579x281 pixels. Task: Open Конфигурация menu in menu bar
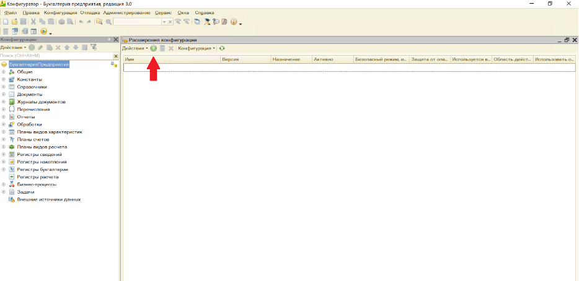tap(61, 12)
